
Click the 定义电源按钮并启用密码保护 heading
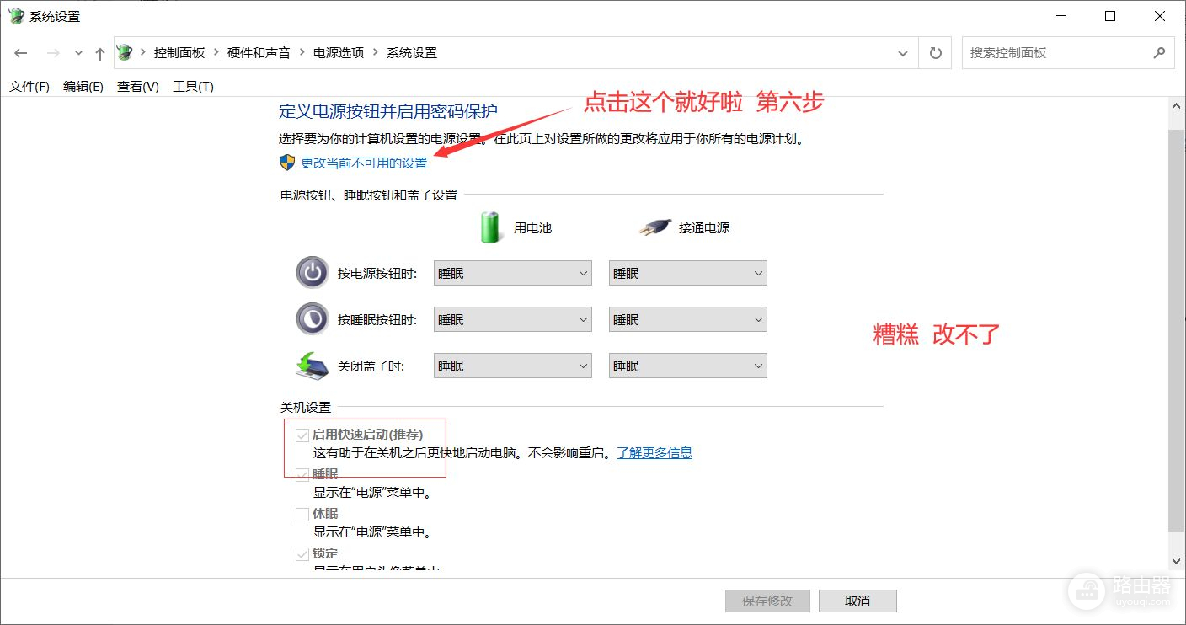pos(388,111)
